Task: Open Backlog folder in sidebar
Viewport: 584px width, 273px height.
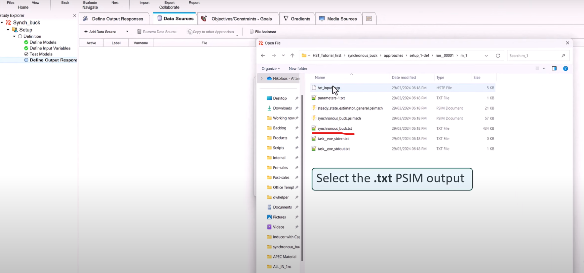Action: tap(279, 128)
